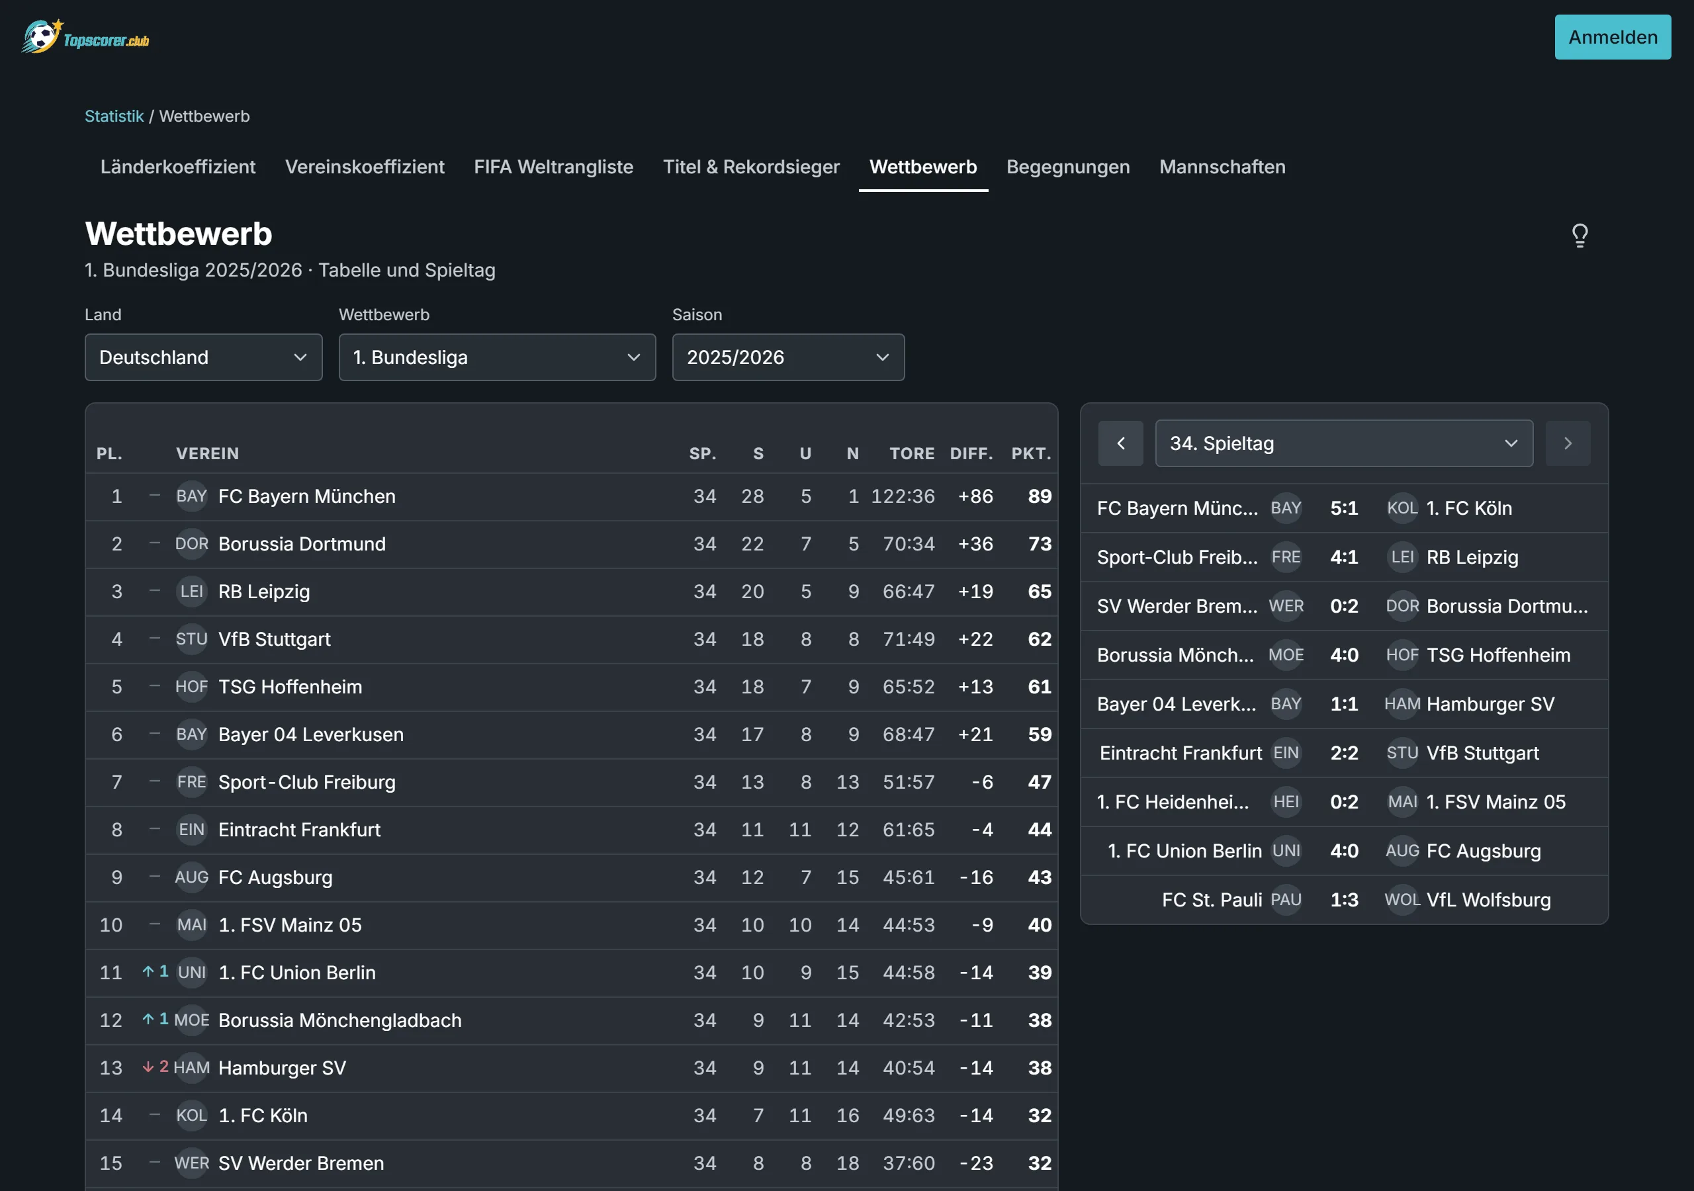Click the 2:2 score of Frankfurt vs Stuttgart
This screenshot has height=1191, width=1694.
coord(1343,754)
